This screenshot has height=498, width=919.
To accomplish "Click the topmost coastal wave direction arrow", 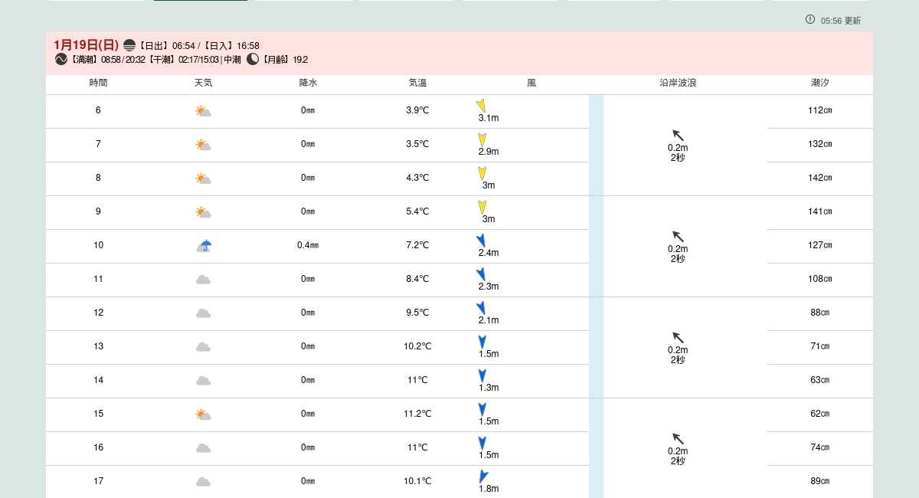I will (x=678, y=136).
